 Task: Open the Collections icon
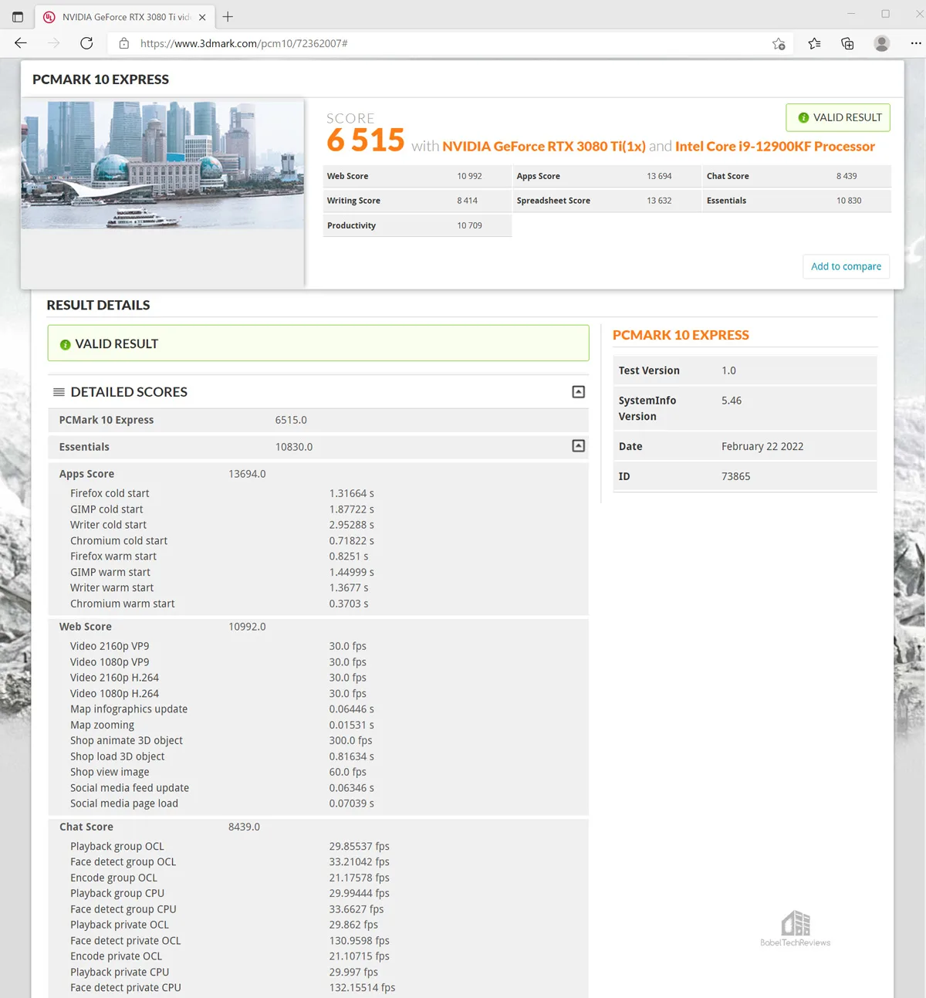tap(847, 43)
